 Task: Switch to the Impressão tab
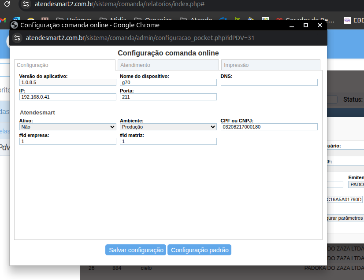coord(271,65)
